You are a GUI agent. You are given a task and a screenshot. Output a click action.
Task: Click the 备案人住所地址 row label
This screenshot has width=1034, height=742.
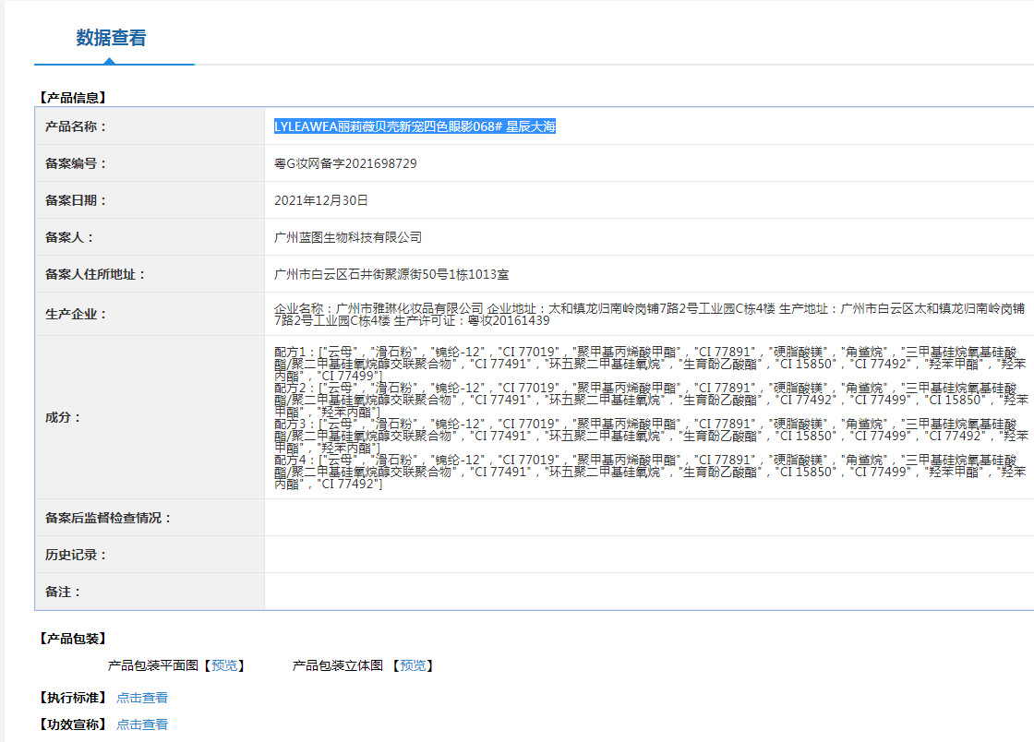(x=95, y=274)
